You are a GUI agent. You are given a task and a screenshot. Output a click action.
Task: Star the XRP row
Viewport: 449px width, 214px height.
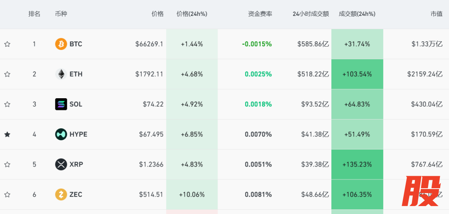coord(7,164)
